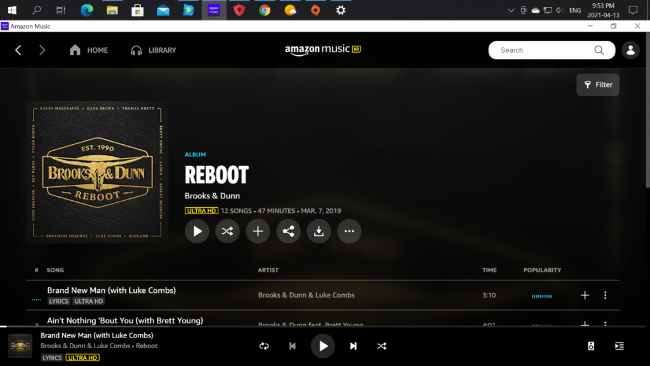Viewport: 650px width, 366px height.
Task: Open the volume control in system tray
Action: tap(560, 10)
